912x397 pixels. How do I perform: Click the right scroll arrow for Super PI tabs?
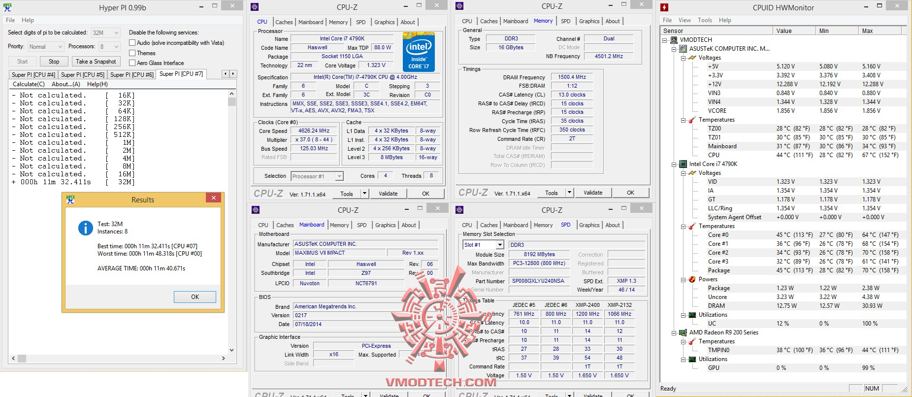[x=233, y=74]
